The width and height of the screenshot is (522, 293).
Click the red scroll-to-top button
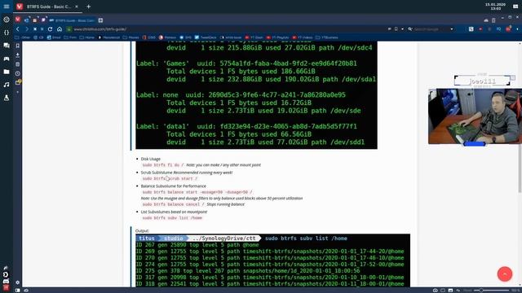click(x=505, y=274)
